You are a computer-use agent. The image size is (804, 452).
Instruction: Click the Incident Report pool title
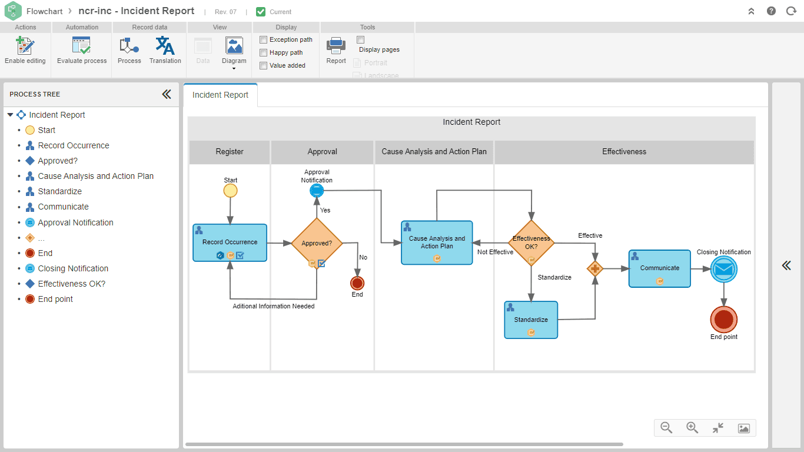click(471, 122)
